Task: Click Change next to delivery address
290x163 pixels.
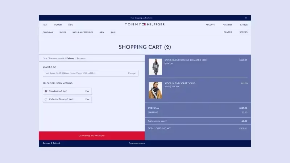Action: (132, 73)
